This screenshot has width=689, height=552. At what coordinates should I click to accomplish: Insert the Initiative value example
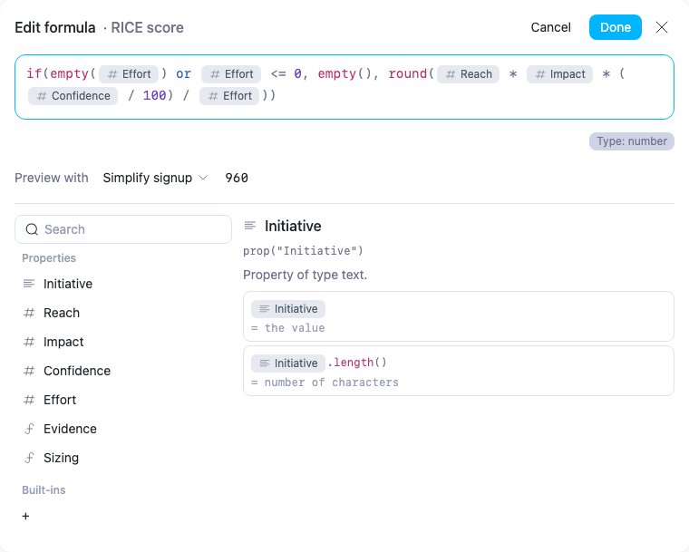459,316
